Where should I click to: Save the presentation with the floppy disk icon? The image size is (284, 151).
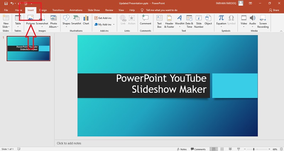point(6,4)
